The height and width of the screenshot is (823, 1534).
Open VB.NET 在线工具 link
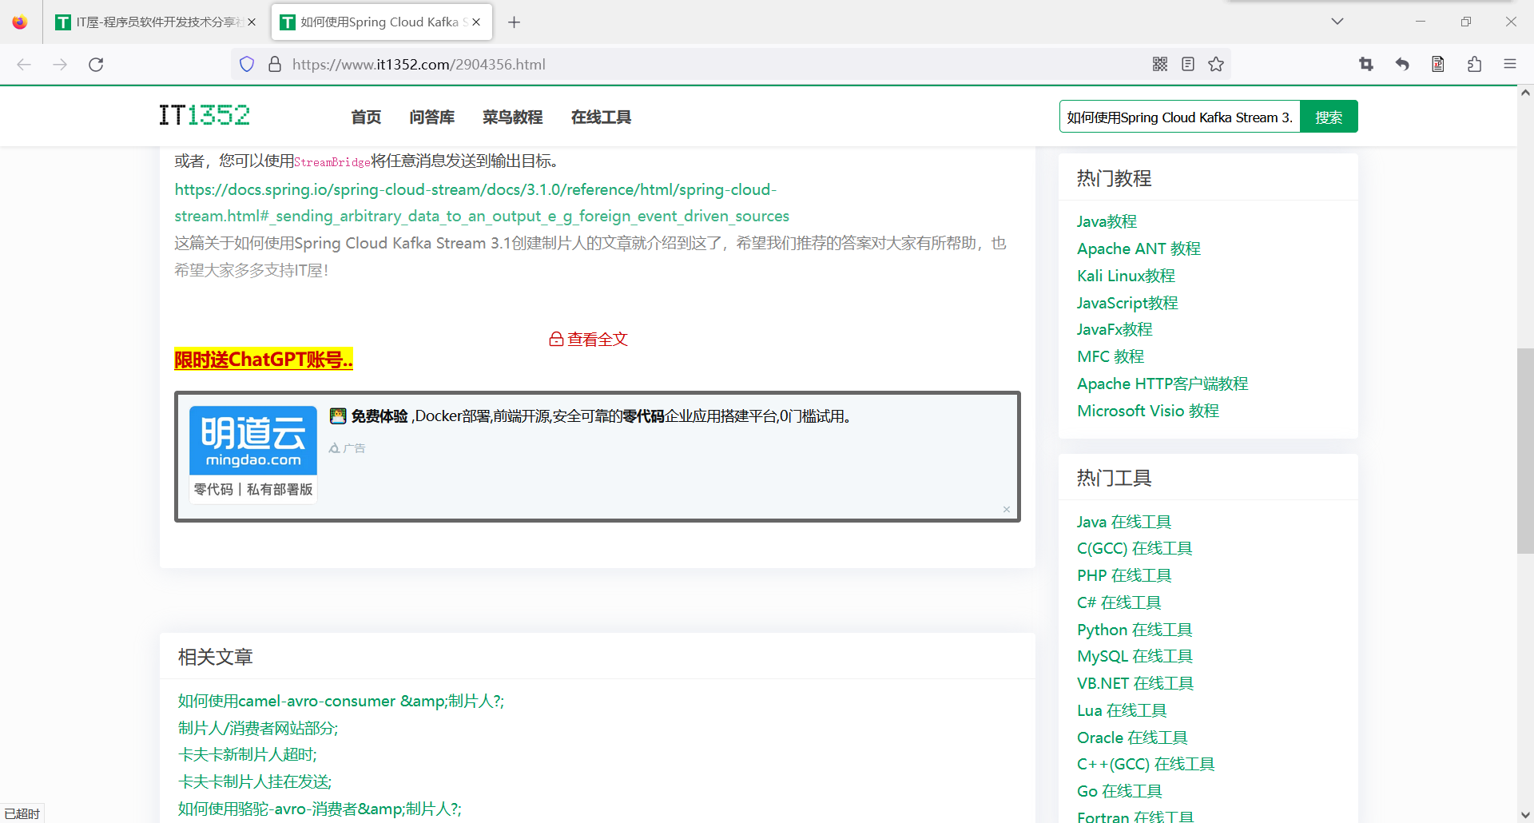(x=1135, y=683)
